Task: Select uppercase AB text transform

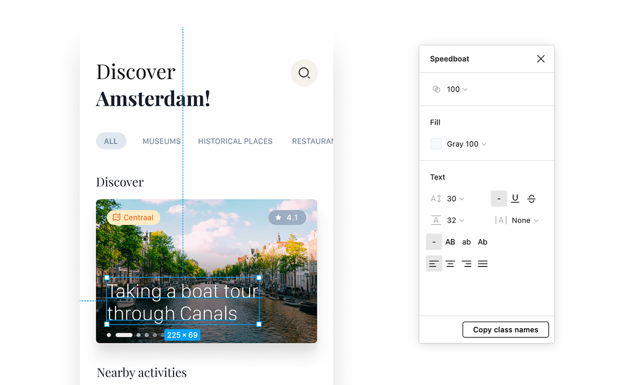Action: 450,242
